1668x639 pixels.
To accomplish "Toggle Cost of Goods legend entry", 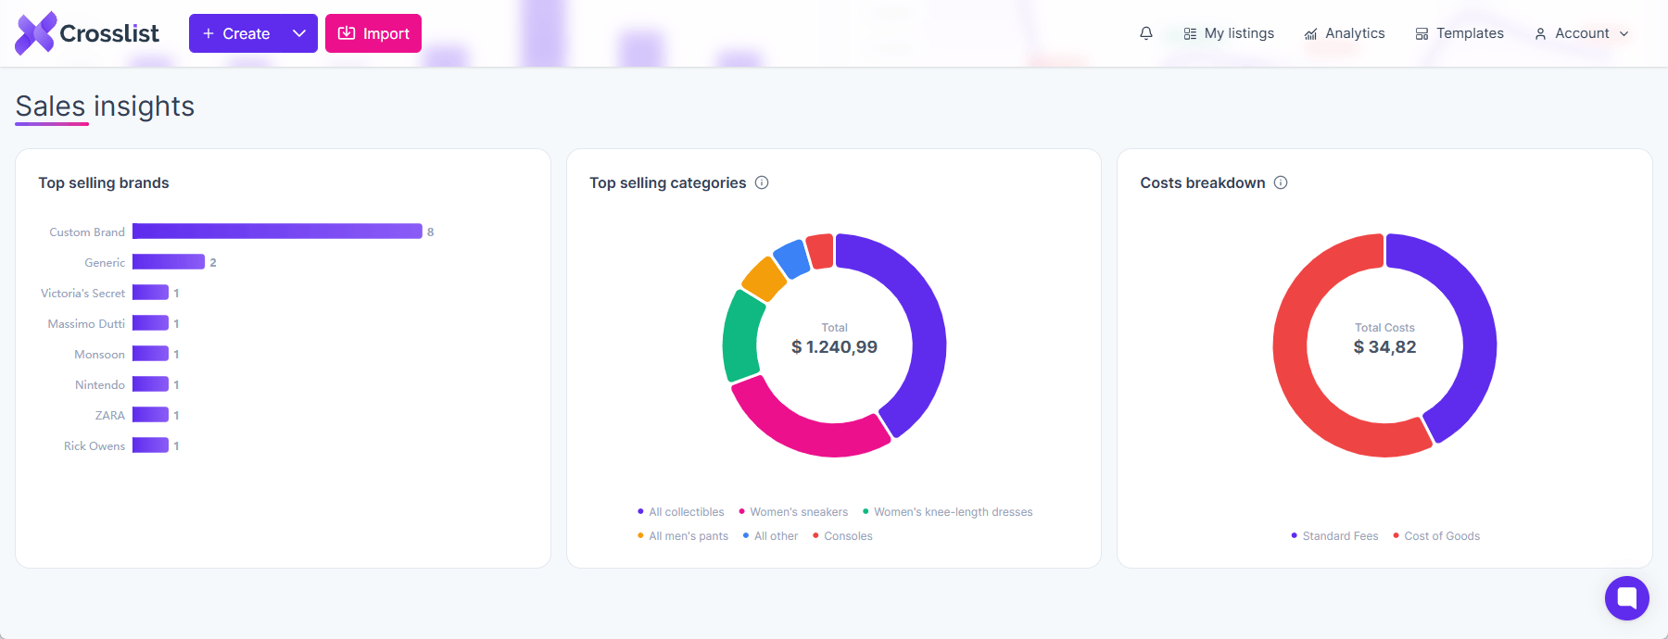I will 1436,536.
